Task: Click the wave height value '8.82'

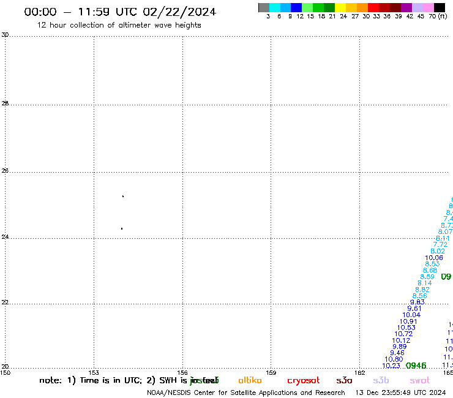Action: (x=422, y=290)
